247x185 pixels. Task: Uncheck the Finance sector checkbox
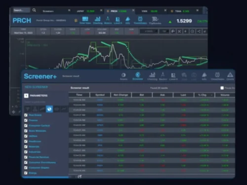[26, 120]
